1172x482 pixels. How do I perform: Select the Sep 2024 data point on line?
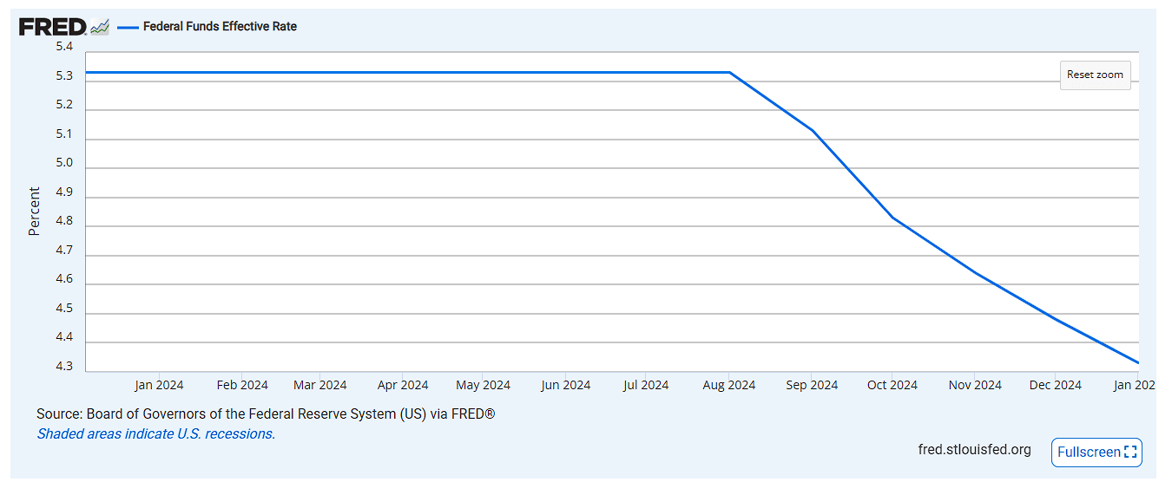click(x=813, y=131)
